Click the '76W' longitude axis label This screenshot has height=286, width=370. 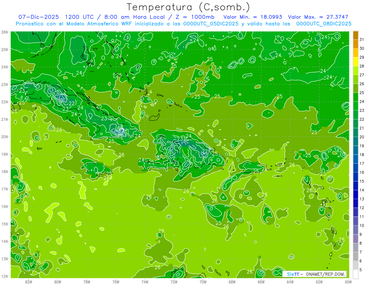[116, 282]
